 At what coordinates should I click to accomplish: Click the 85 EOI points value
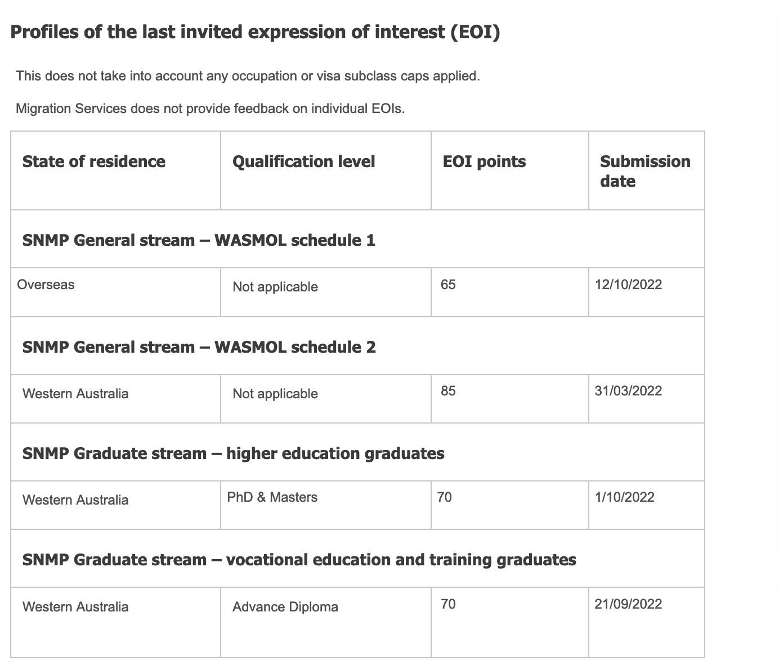click(448, 391)
